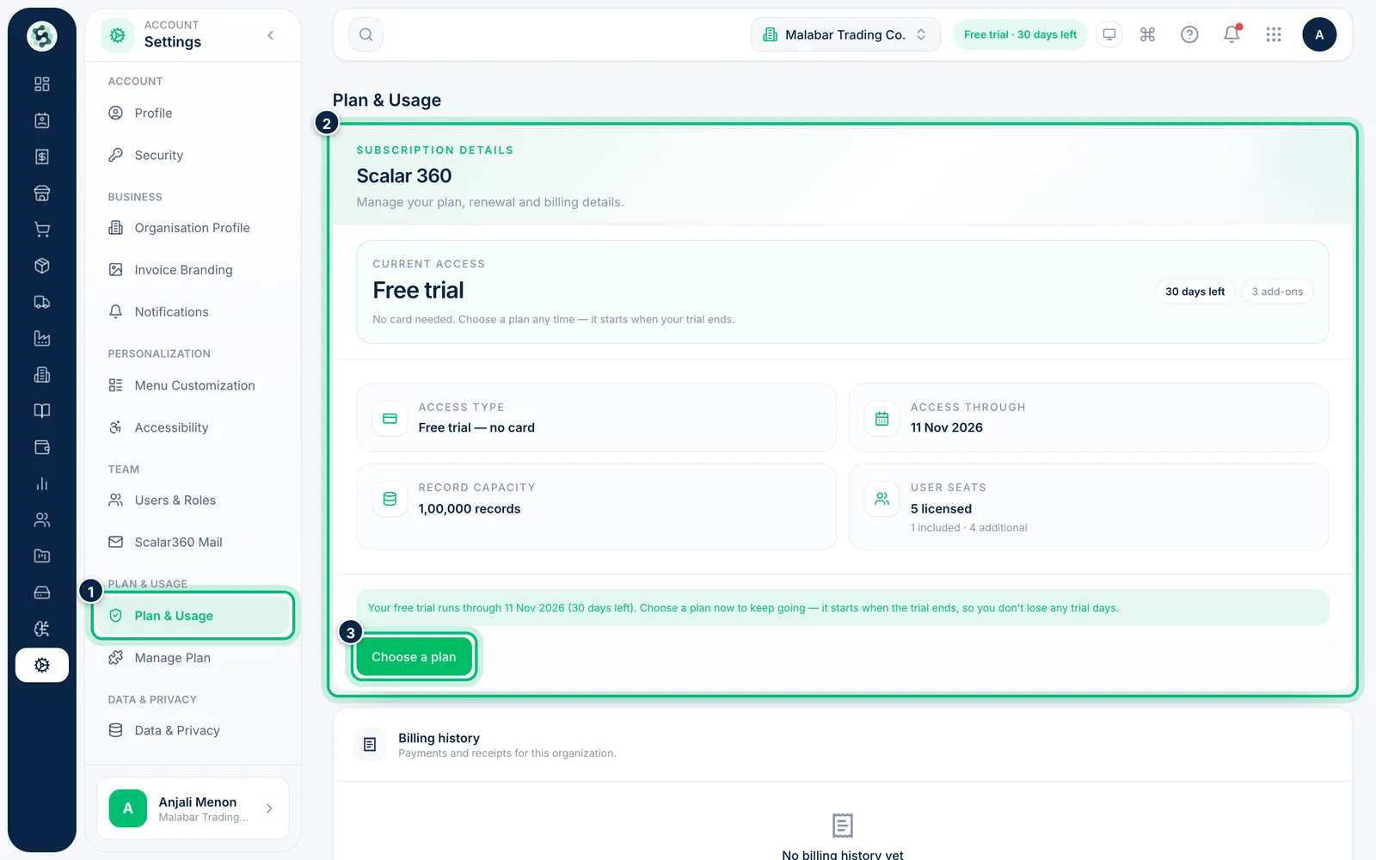Open the notifications bell
The width and height of the screenshot is (1376, 860).
pyautogui.click(x=1232, y=34)
